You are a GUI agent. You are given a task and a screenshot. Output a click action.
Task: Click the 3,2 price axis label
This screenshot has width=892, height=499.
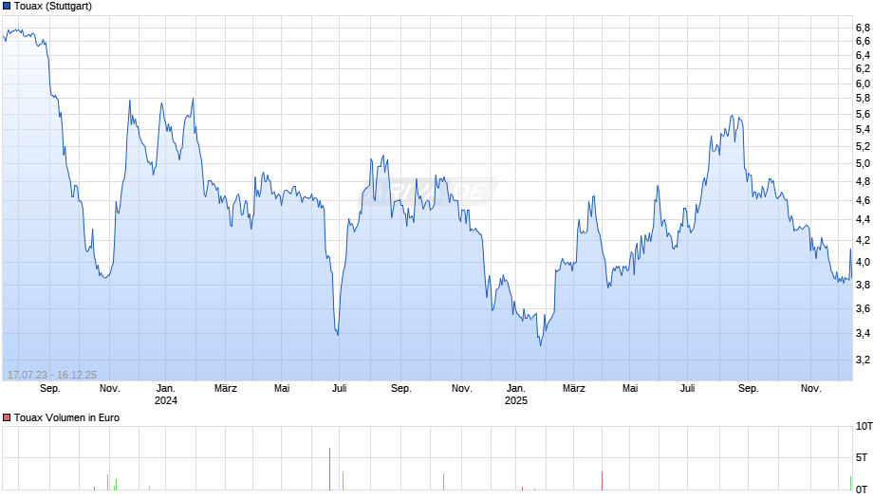[863, 360]
